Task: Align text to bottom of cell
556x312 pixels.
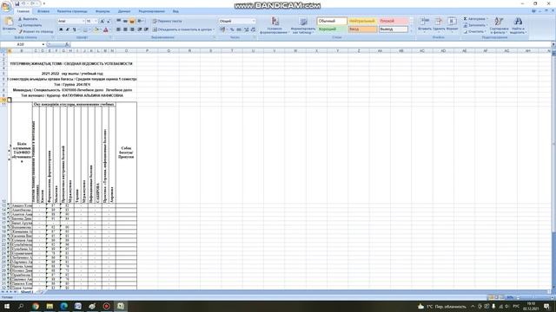Action: [132, 21]
